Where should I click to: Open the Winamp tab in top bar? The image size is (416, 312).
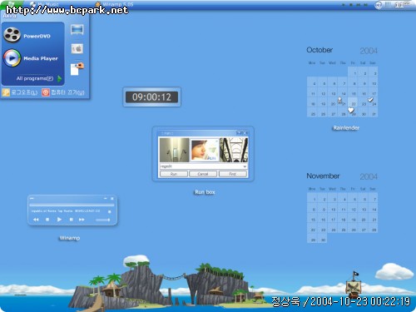click(115, 4)
